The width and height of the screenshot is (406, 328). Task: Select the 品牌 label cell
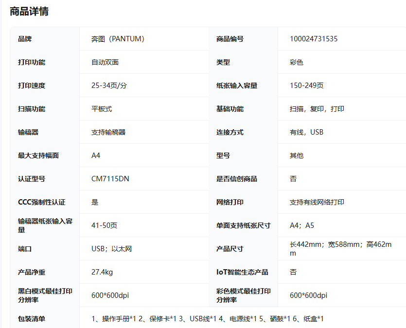click(x=25, y=39)
